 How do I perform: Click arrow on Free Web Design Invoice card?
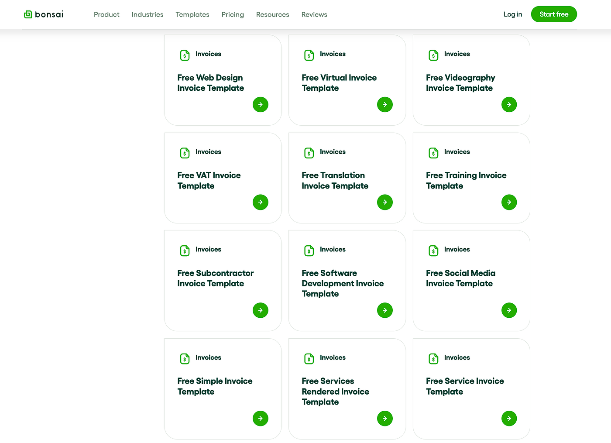click(x=261, y=104)
